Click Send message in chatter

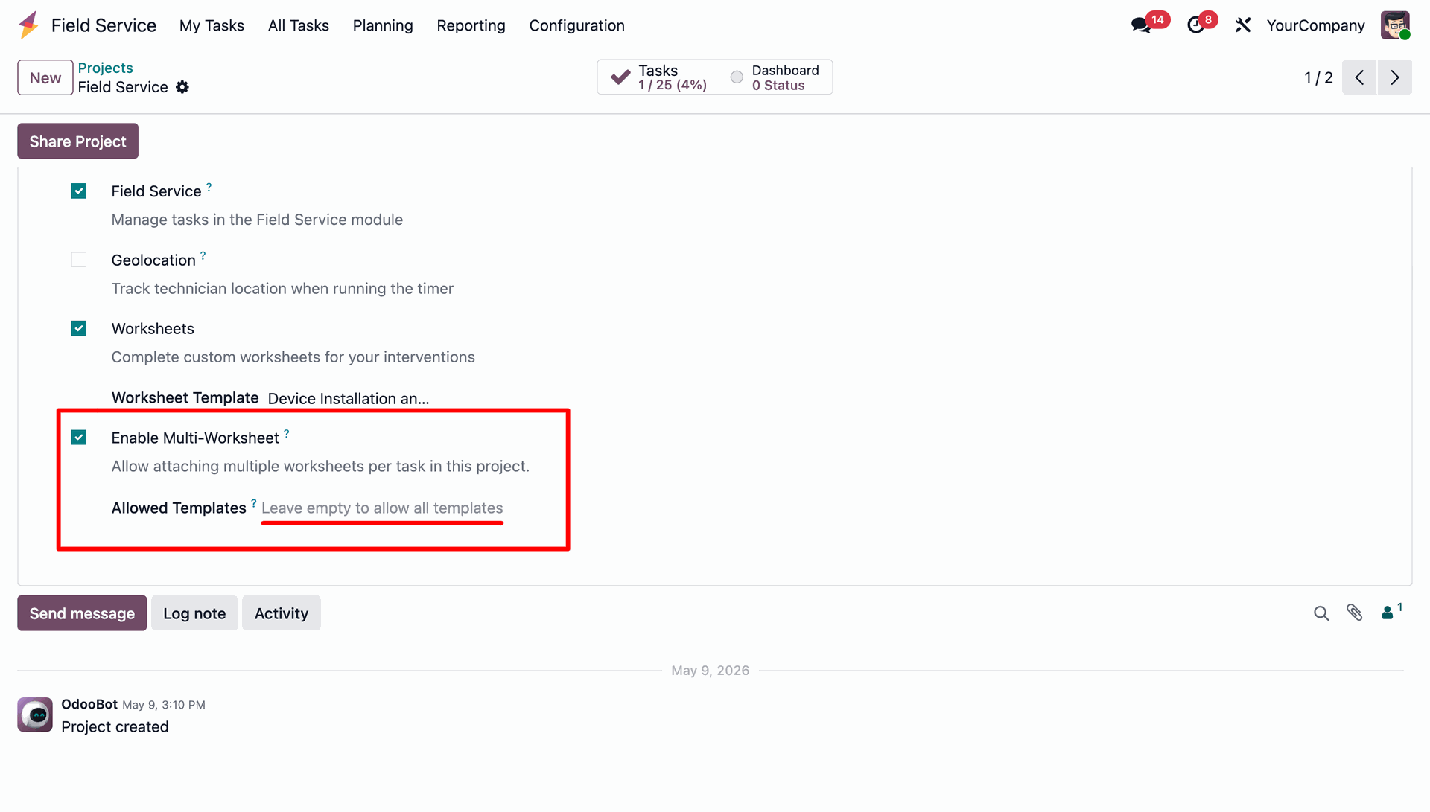coord(82,613)
